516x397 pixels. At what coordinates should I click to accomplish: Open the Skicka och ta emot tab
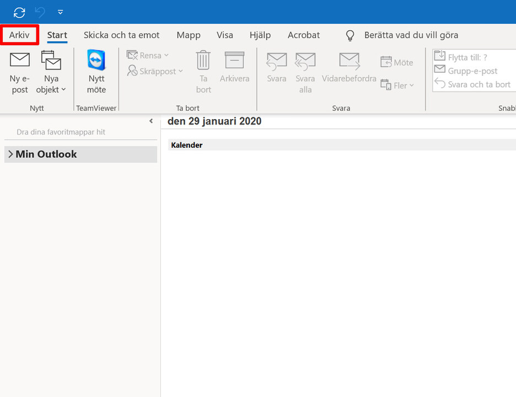coord(121,35)
